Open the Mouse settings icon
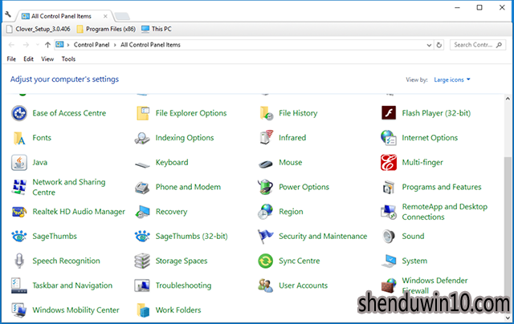Screen dimensions: 514x324 [266, 164]
